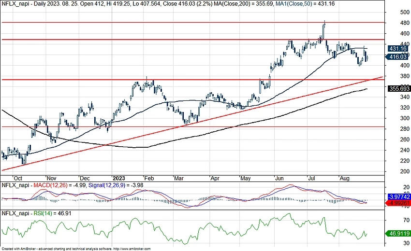Click the 70 level label in RSI pane

(x=407, y=220)
